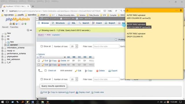This screenshot has width=185, height=104.
Task: Reload the page with refresh icon
Action: (116, 11)
